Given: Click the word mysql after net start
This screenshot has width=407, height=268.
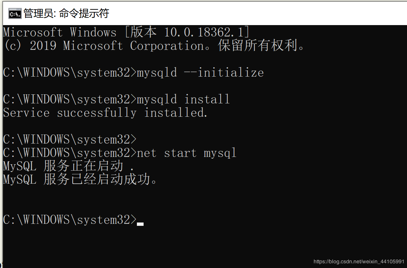Looking at the screenshot, I should pos(220,153).
